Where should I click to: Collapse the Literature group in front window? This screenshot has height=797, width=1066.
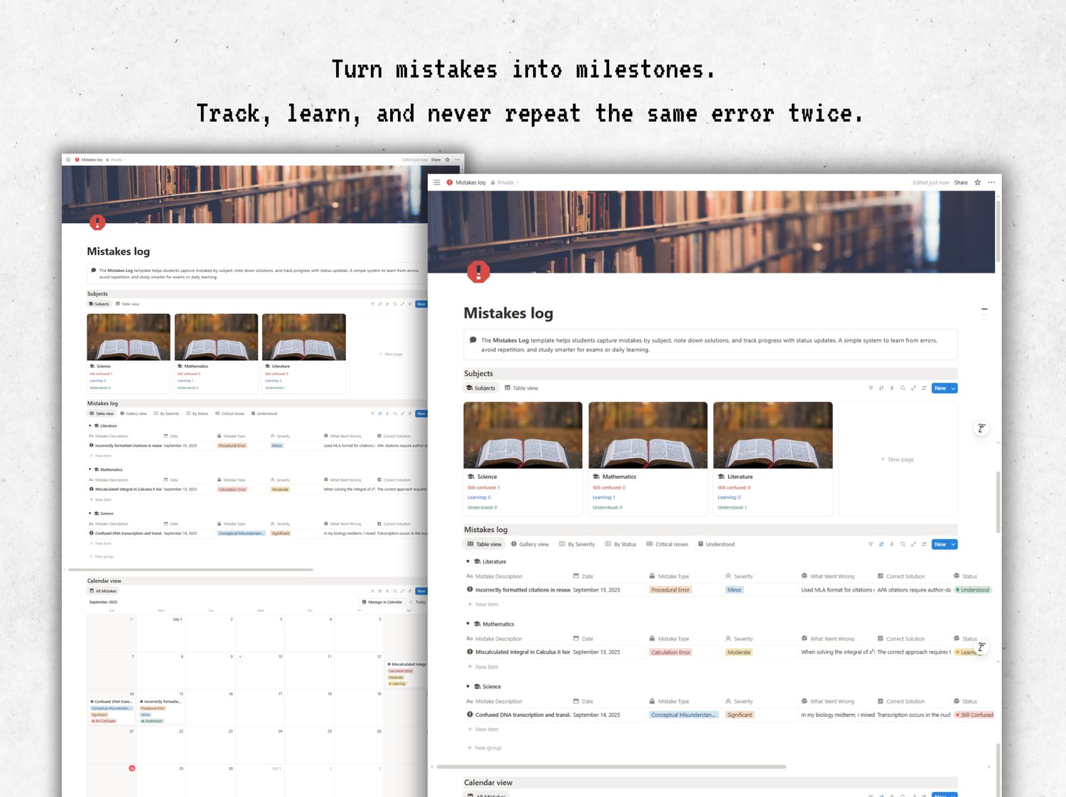468,561
